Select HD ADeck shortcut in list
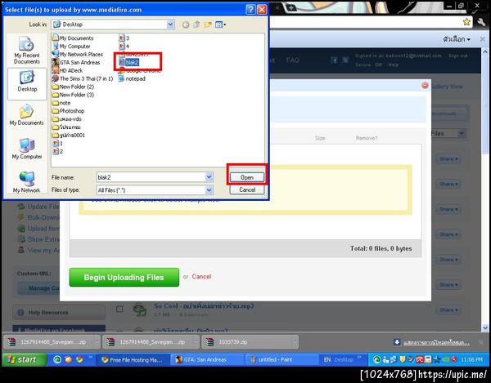Viewport: 491px width, 383px height. [68, 70]
